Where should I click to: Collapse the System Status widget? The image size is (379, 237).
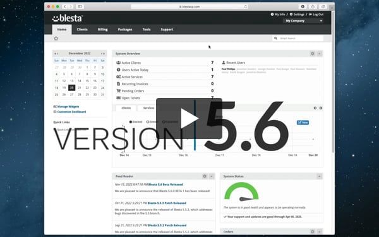319,176
